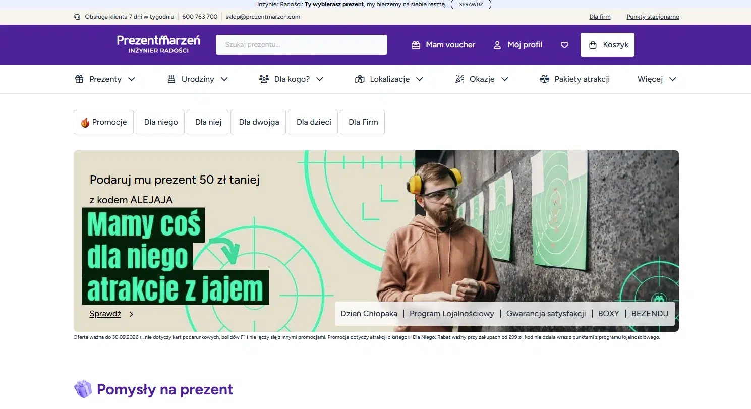The image size is (751, 409).
Task: Select the Dla dzieci filter tab
Action: 314,122
